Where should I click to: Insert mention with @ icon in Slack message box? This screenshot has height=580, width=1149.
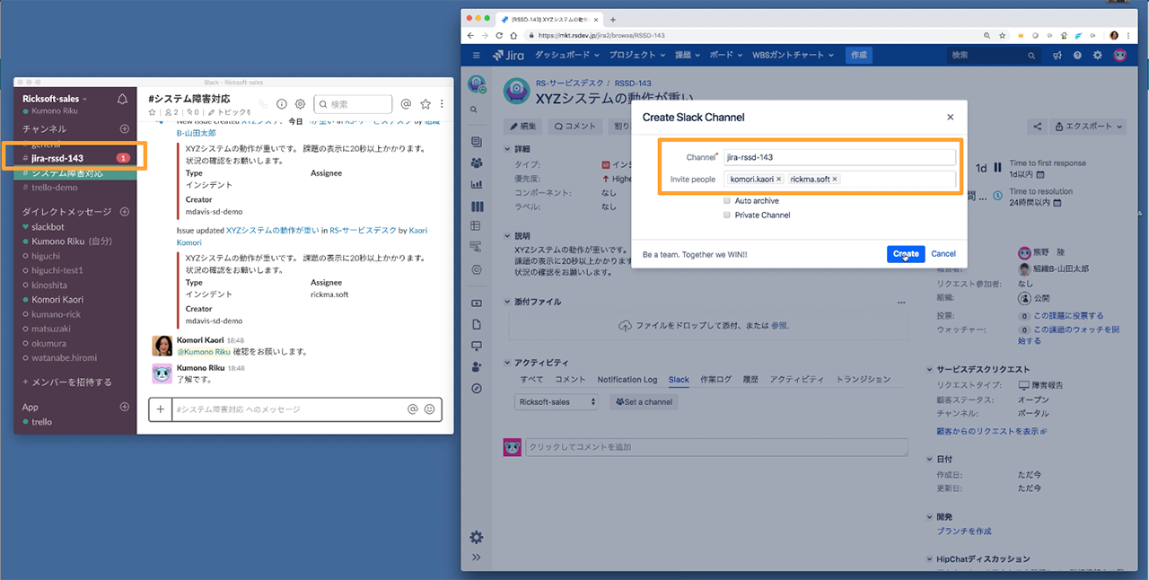coord(413,409)
